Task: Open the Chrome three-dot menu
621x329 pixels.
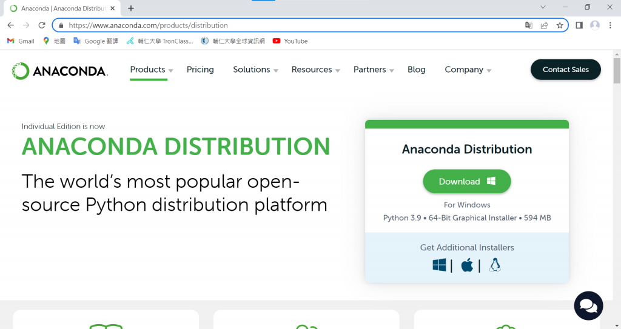Action: [610, 25]
